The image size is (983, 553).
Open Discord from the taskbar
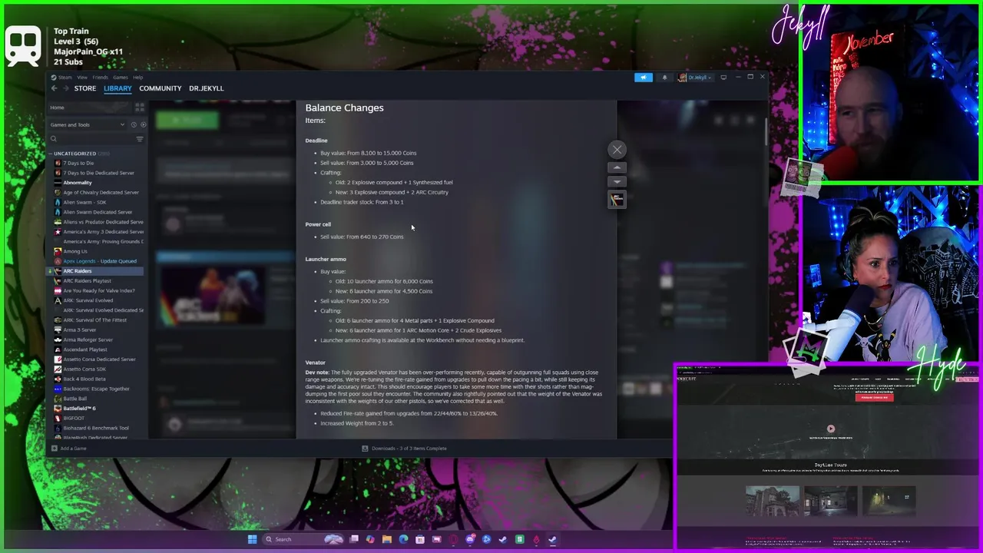pos(470,539)
